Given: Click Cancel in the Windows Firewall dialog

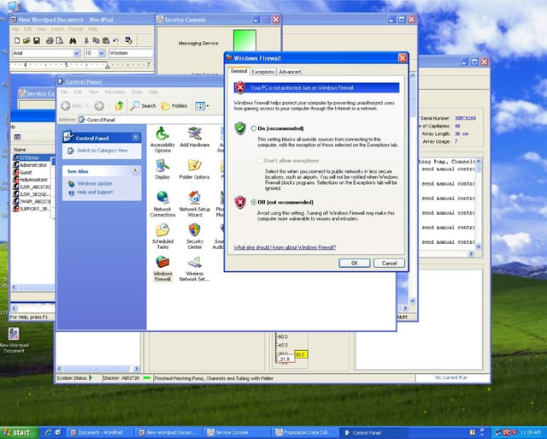Looking at the screenshot, I should 389,263.
